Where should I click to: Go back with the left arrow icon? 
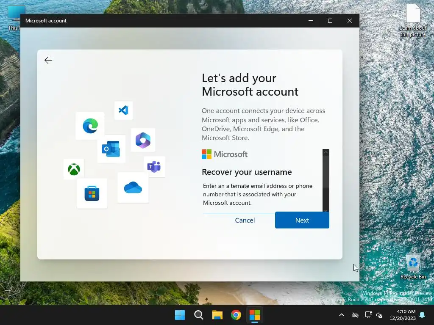coord(48,60)
